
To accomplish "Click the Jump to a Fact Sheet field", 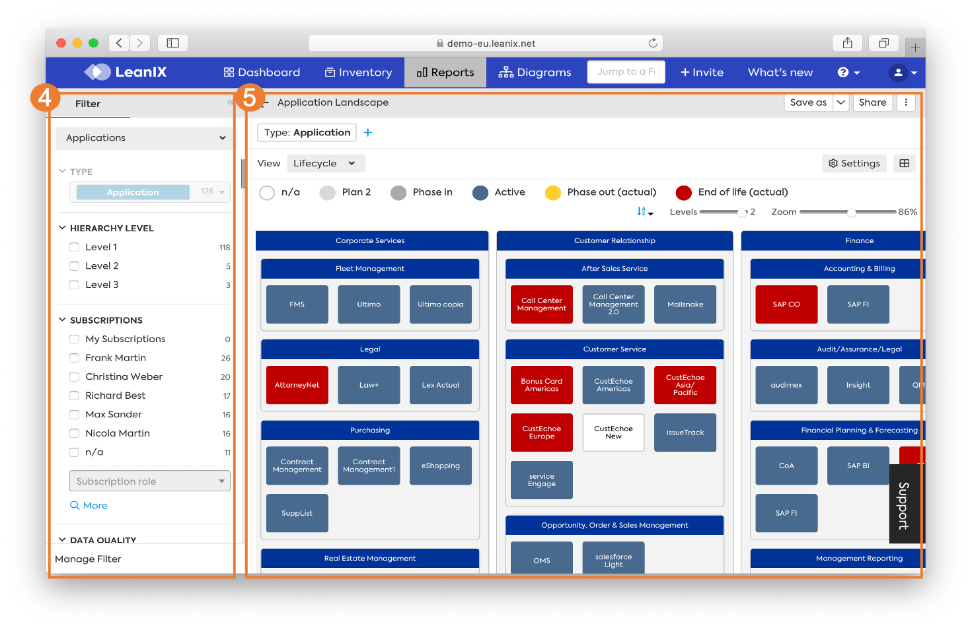I will [626, 72].
